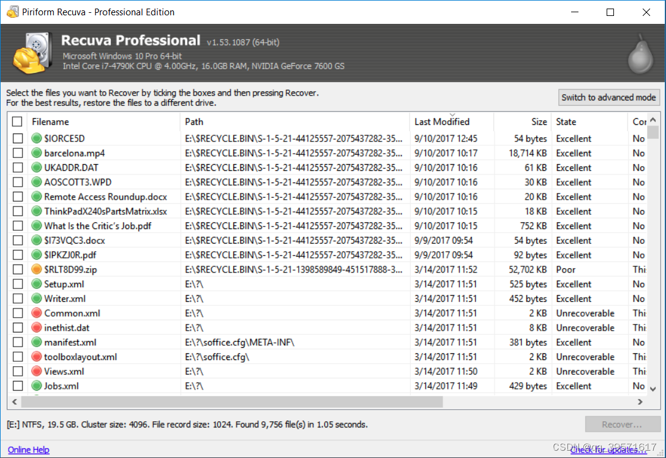
Task: Check the box for ThinkPadX240sPartsMatrix.xlsx
Action: click(x=17, y=211)
